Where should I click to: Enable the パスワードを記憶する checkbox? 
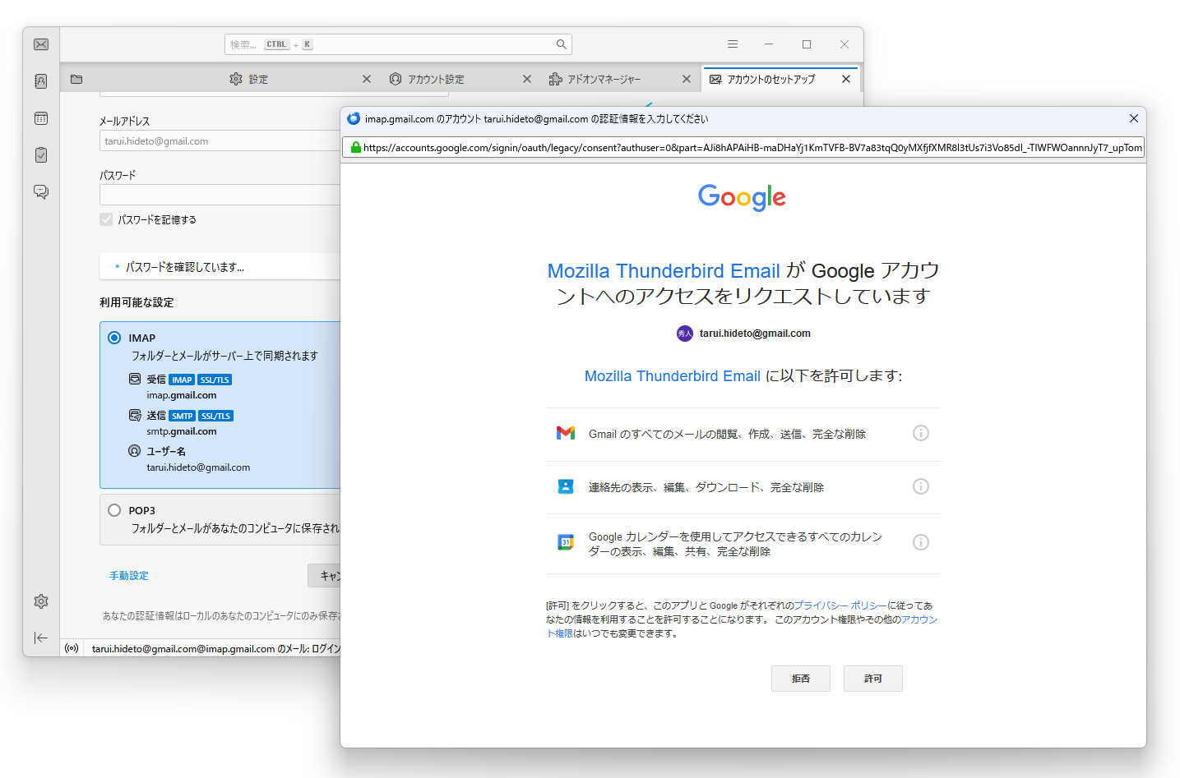105,219
